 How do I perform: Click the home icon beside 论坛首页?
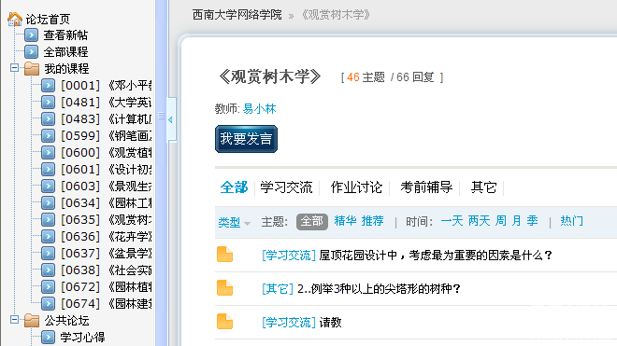click(x=15, y=19)
